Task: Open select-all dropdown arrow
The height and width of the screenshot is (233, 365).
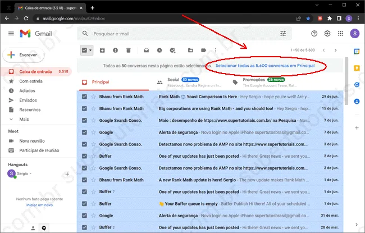Action: (90, 50)
